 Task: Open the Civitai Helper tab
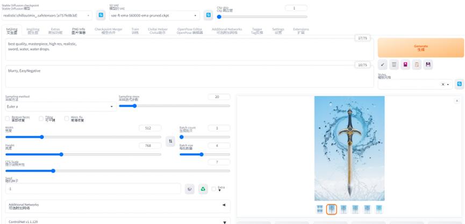click(158, 31)
